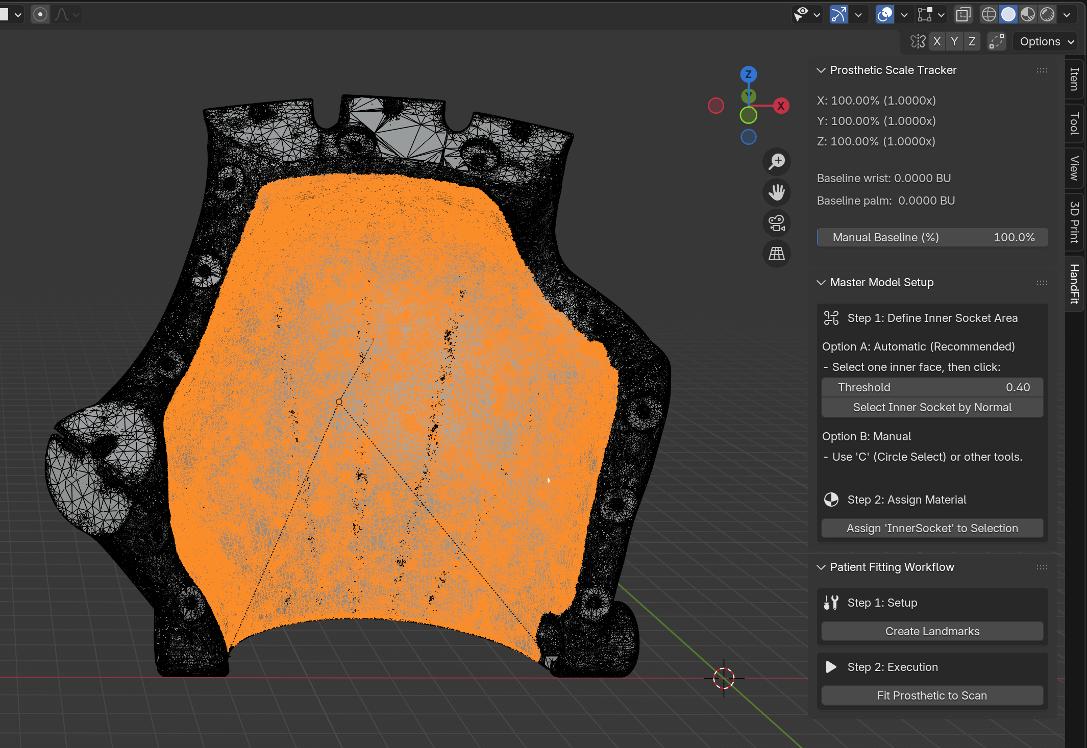
Task: Toggle show overlays button
Action: 885,15
